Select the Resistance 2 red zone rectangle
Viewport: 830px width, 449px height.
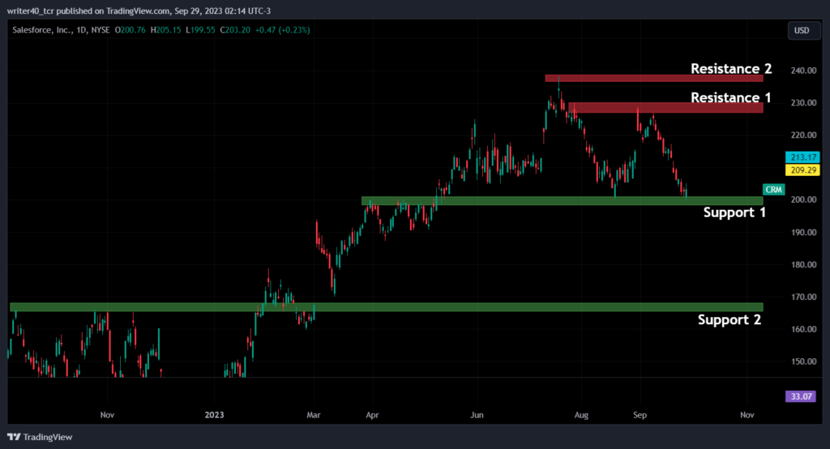654,79
